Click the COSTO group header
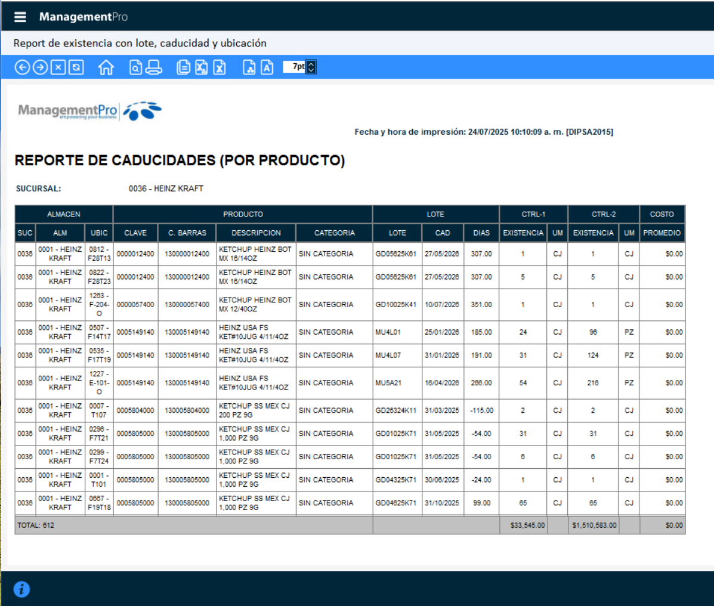The width and height of the screenshot is (714, 606). pyautogui.click(x=662, y=215)
